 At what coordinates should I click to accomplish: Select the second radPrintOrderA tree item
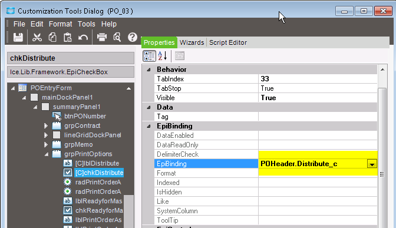(x=98, y=191)
